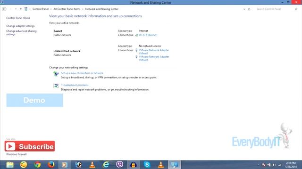Open VMware Network Adapter VMnet8 link
Viewport: 302px width, 169px height.
pos(154,58)
